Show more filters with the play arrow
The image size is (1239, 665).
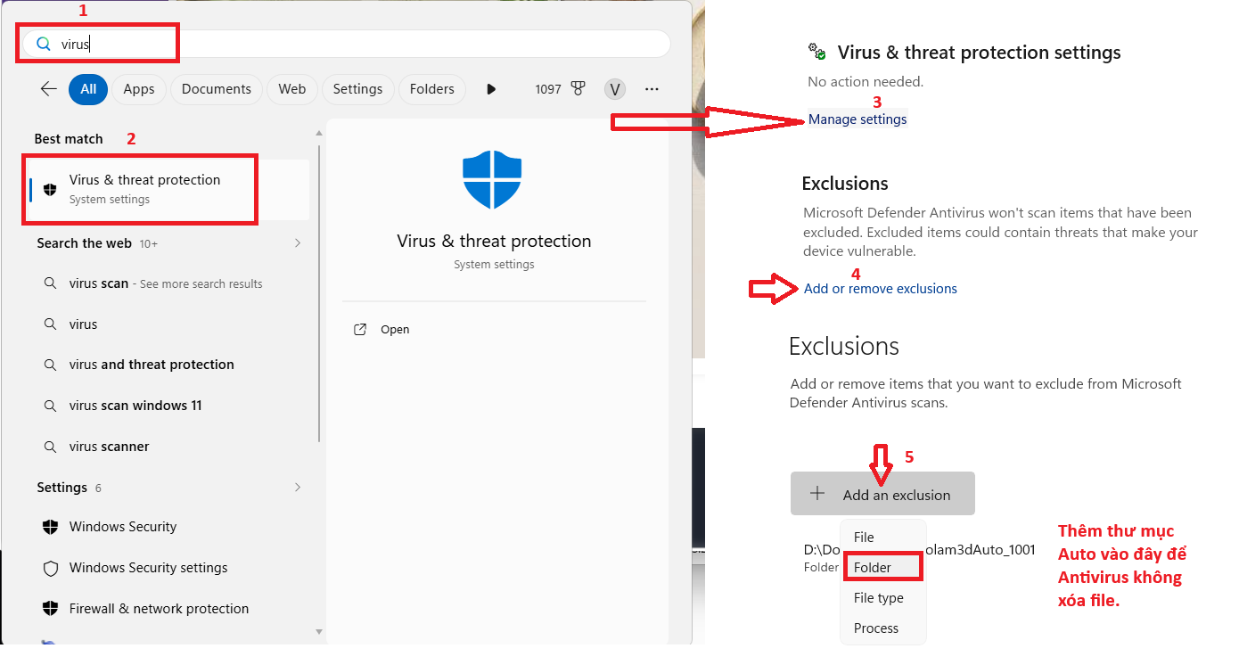point(491,89)
